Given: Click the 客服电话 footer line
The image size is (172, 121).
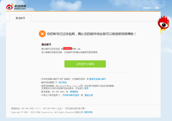Looking at the screenshot, I should 48,108.
